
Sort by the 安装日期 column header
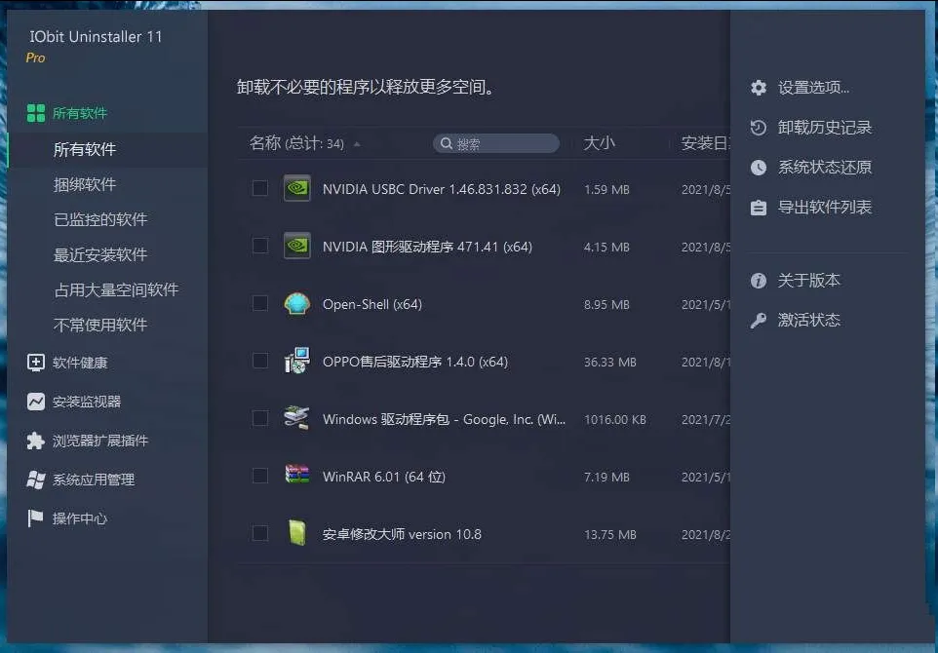click(705, 143)
